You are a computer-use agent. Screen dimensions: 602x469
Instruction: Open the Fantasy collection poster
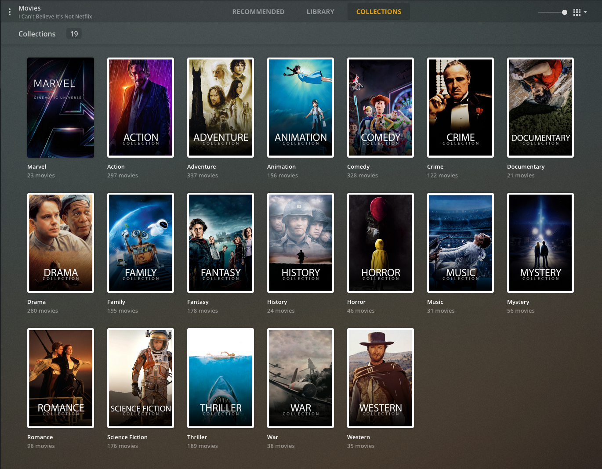coord(221,243)
